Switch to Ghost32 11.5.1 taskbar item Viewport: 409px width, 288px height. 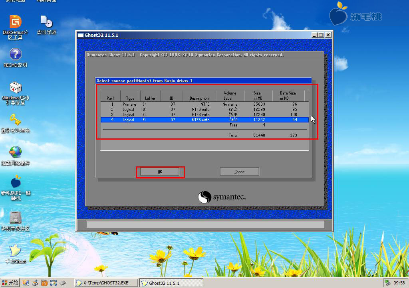171,283
